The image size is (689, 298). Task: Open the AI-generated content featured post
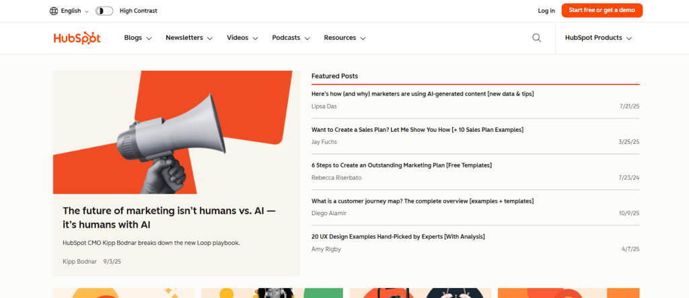coord(423,94)
